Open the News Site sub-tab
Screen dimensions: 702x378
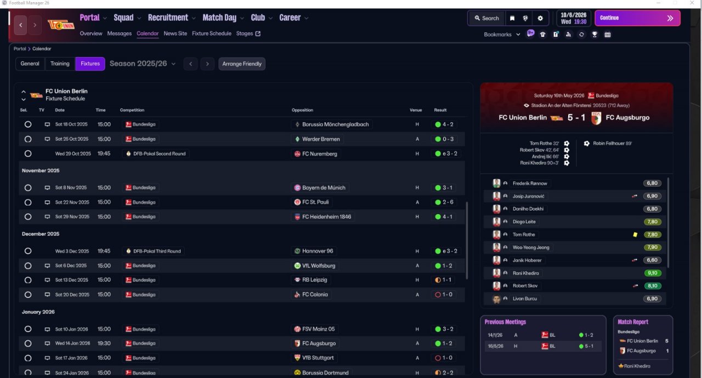point(175,33)
